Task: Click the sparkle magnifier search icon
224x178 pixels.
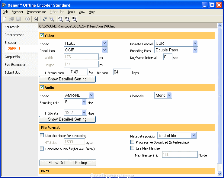Action: pyautogui.click(x=51, y=19)
